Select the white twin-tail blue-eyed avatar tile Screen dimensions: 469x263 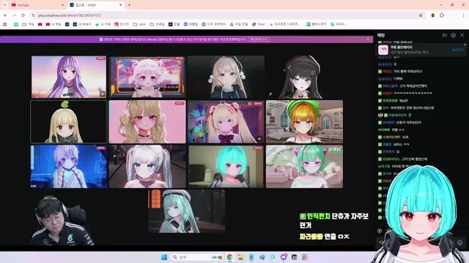pos(147,167)
